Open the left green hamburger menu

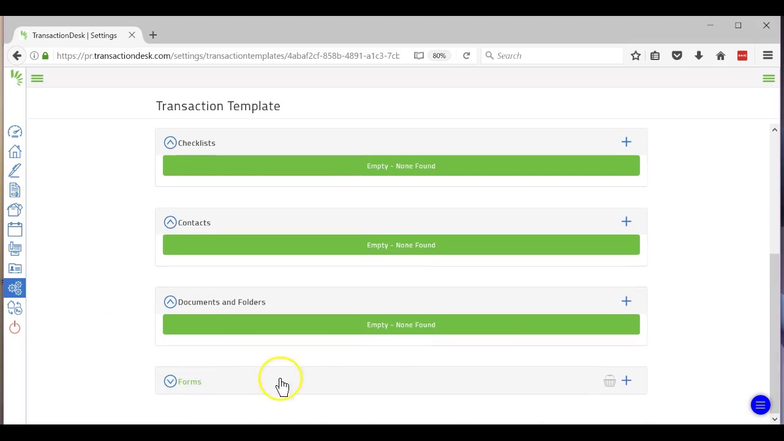point(37,78)
